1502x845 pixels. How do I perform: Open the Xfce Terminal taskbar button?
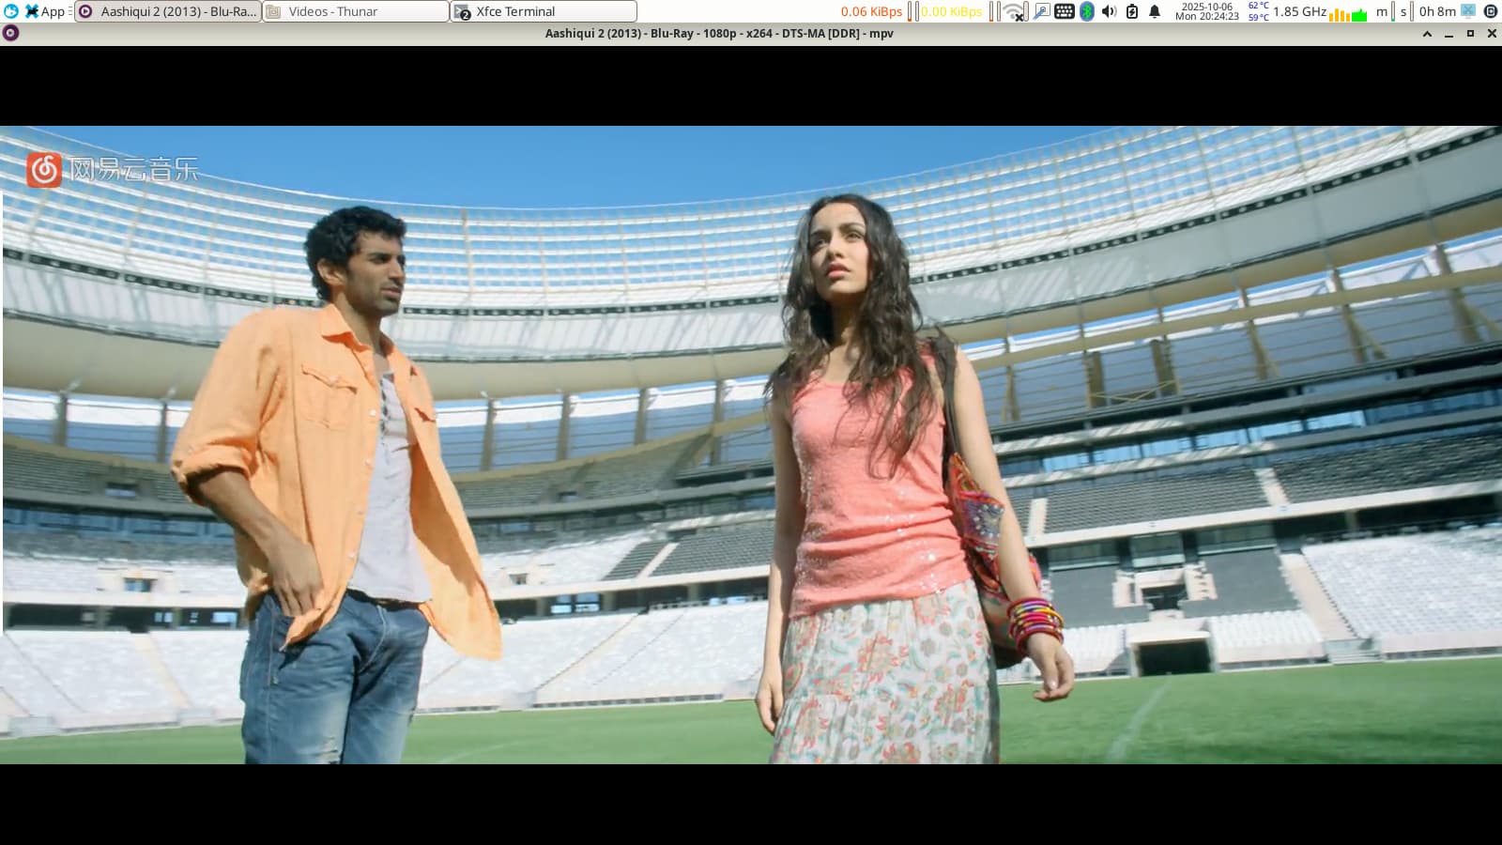click(x=543, y=11)
